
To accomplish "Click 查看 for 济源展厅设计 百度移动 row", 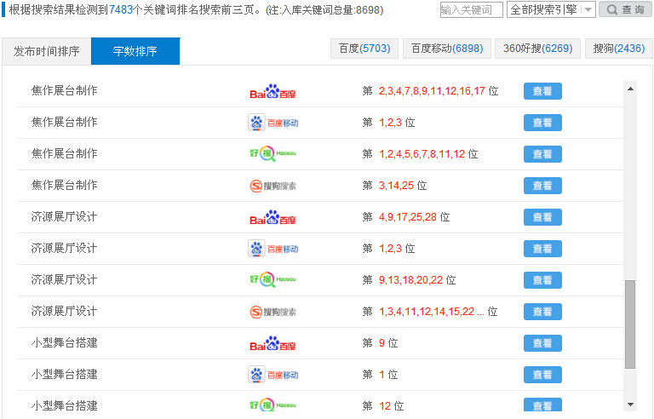I will (542, 249).
